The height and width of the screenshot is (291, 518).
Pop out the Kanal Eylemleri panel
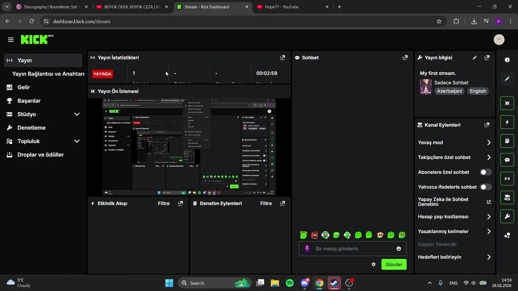(x=487, y=125)
